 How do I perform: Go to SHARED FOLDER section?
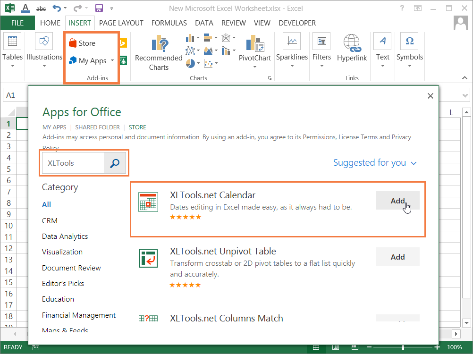point(97,127)
